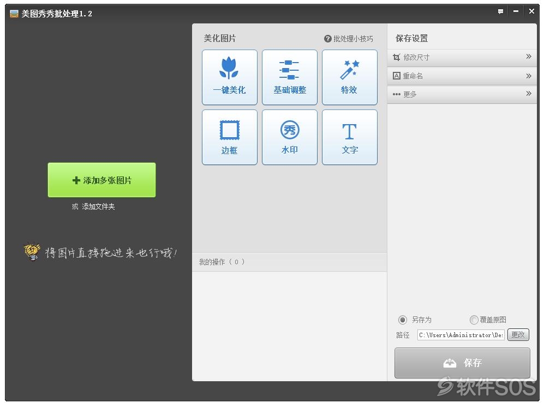The width and height of the screenshot is (544, 403).
Task: Click the 保存设置 panel heading
Action: [x=411, y=39]
